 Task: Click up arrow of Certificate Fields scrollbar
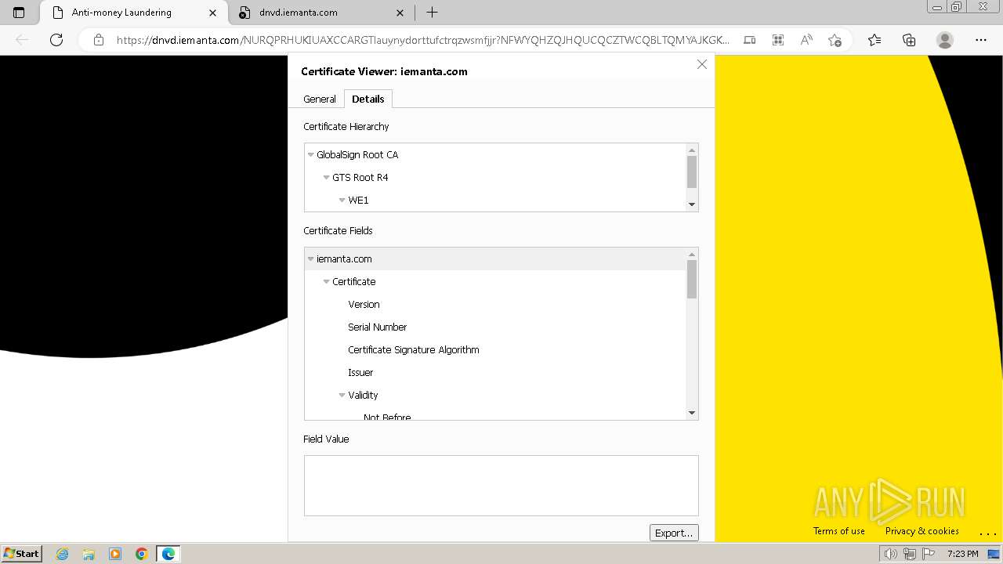pos(692,254)
